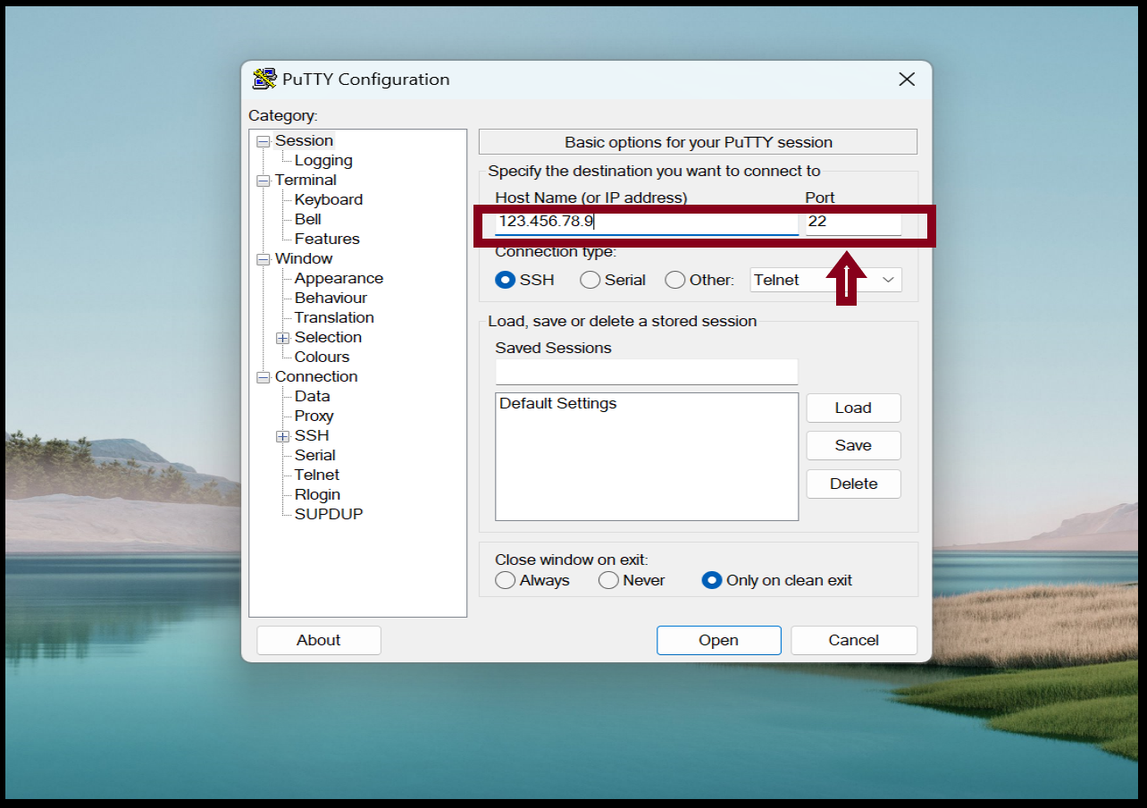Open the Behaviour category
The image size is (1147, 808).
331,298
